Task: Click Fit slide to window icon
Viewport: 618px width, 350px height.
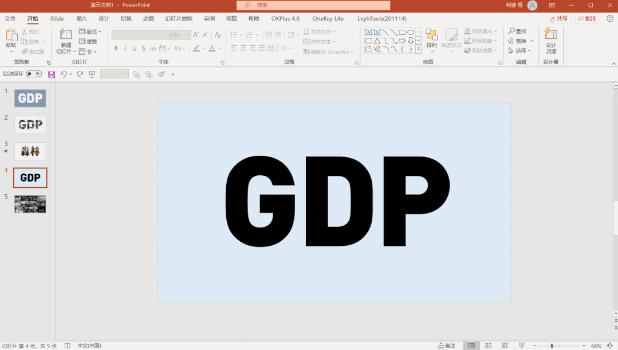Action: pos(610,345)
